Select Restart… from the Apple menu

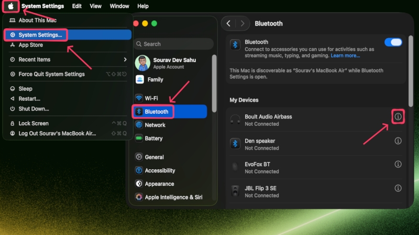68,99
